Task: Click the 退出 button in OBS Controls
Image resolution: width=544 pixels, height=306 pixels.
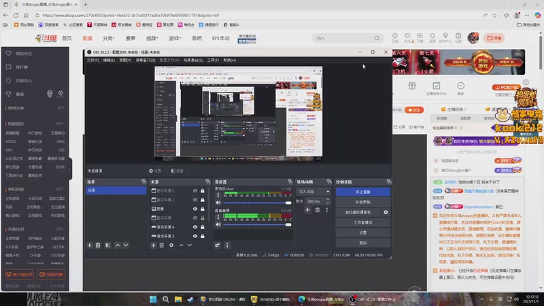Action: (363, 243)
